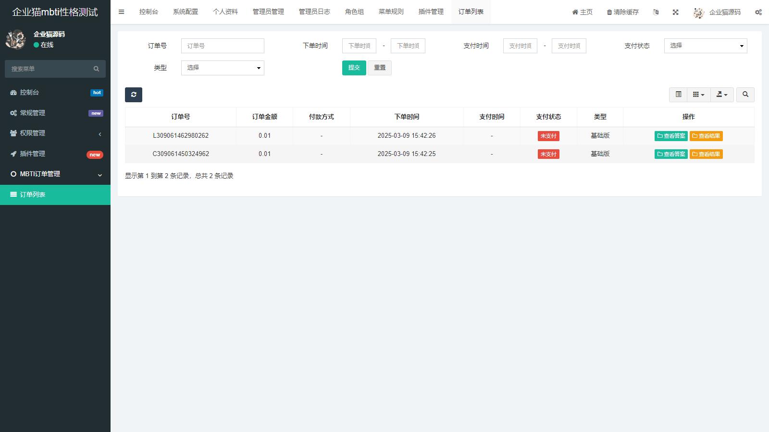Image resolution: width=769 pixels, height=432 pixels.
Task: Open the 支付状态 select dropdown
Action: tap(705, 46)
